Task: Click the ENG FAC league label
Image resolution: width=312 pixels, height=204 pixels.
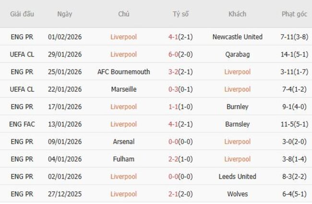Action: [x=22, y=125]
